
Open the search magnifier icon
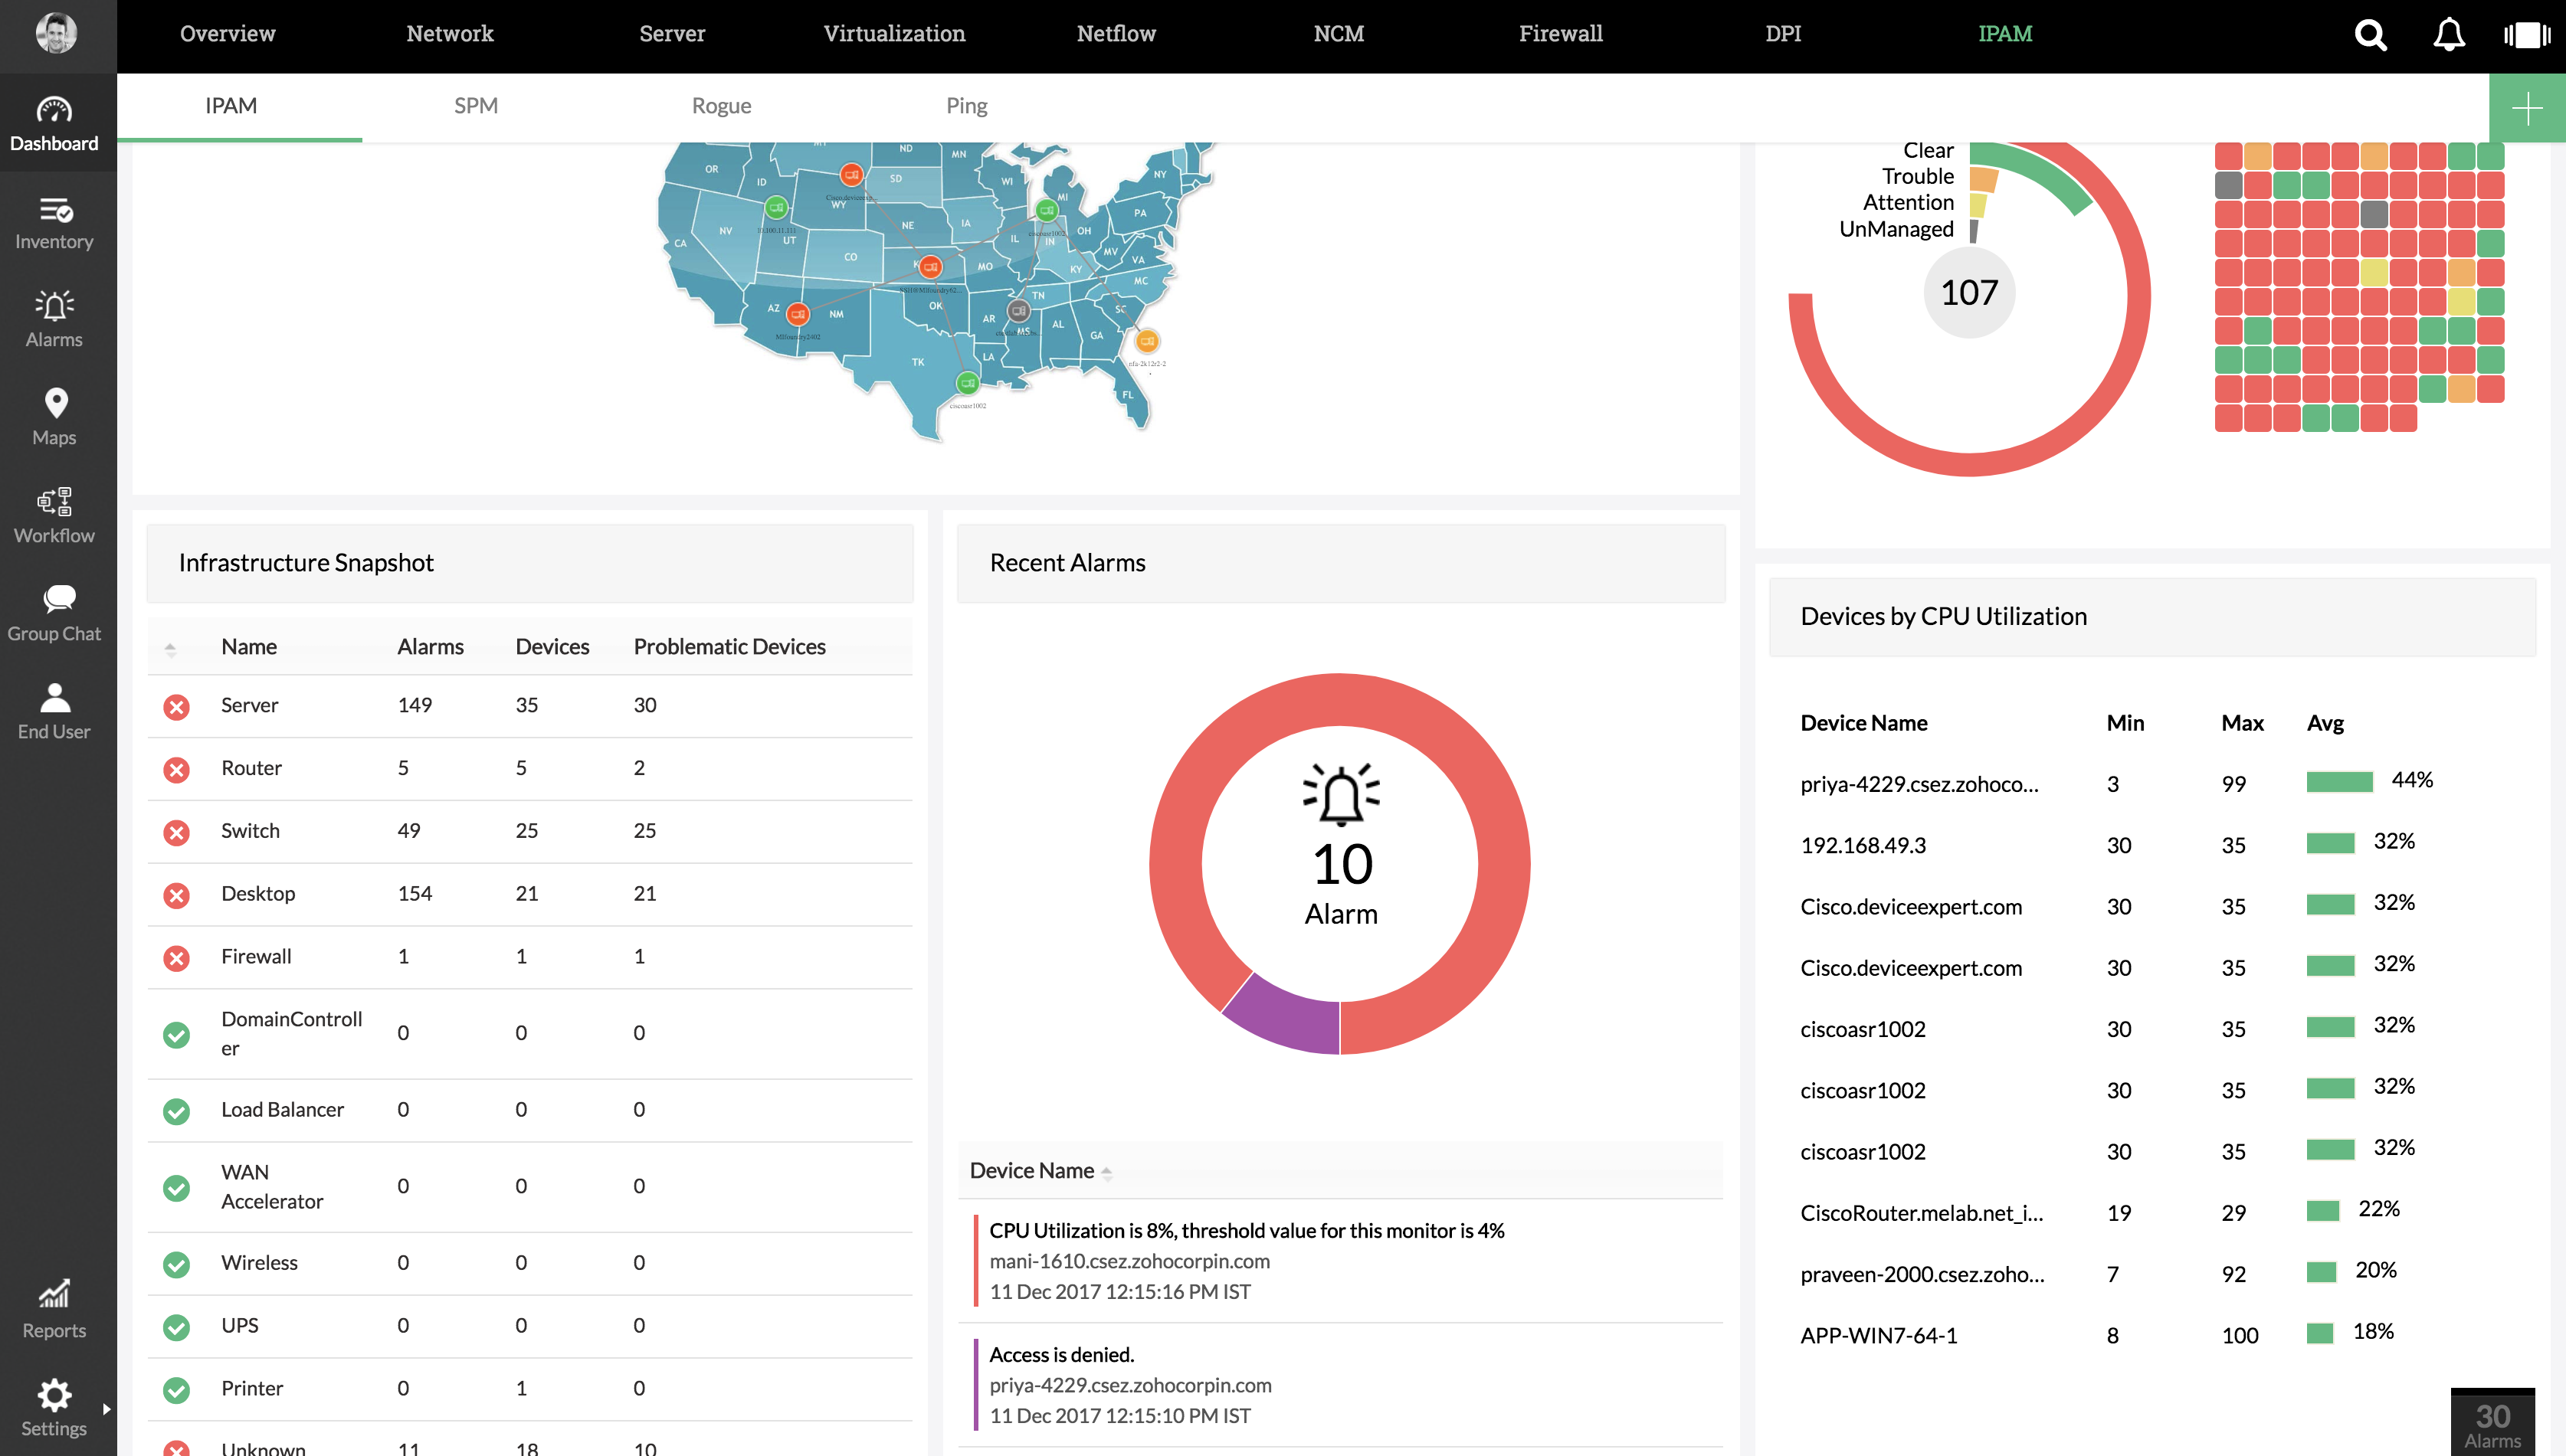coord(2370,36)
